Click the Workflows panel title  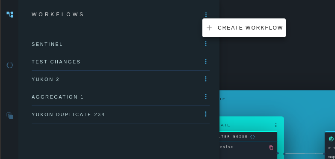point(58,15)
